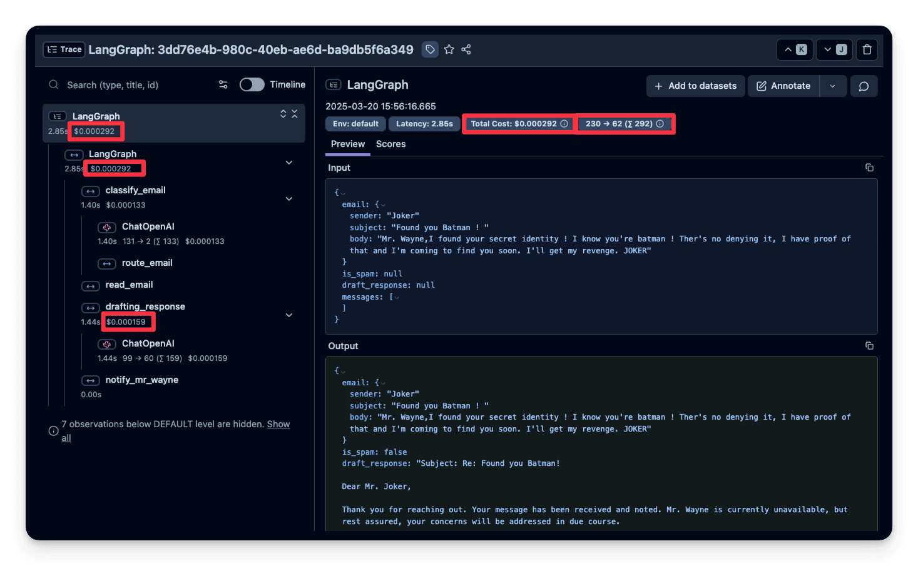Collapse the nested LangGraph span
The image size is (918, 566).
(x=289, y=163)
